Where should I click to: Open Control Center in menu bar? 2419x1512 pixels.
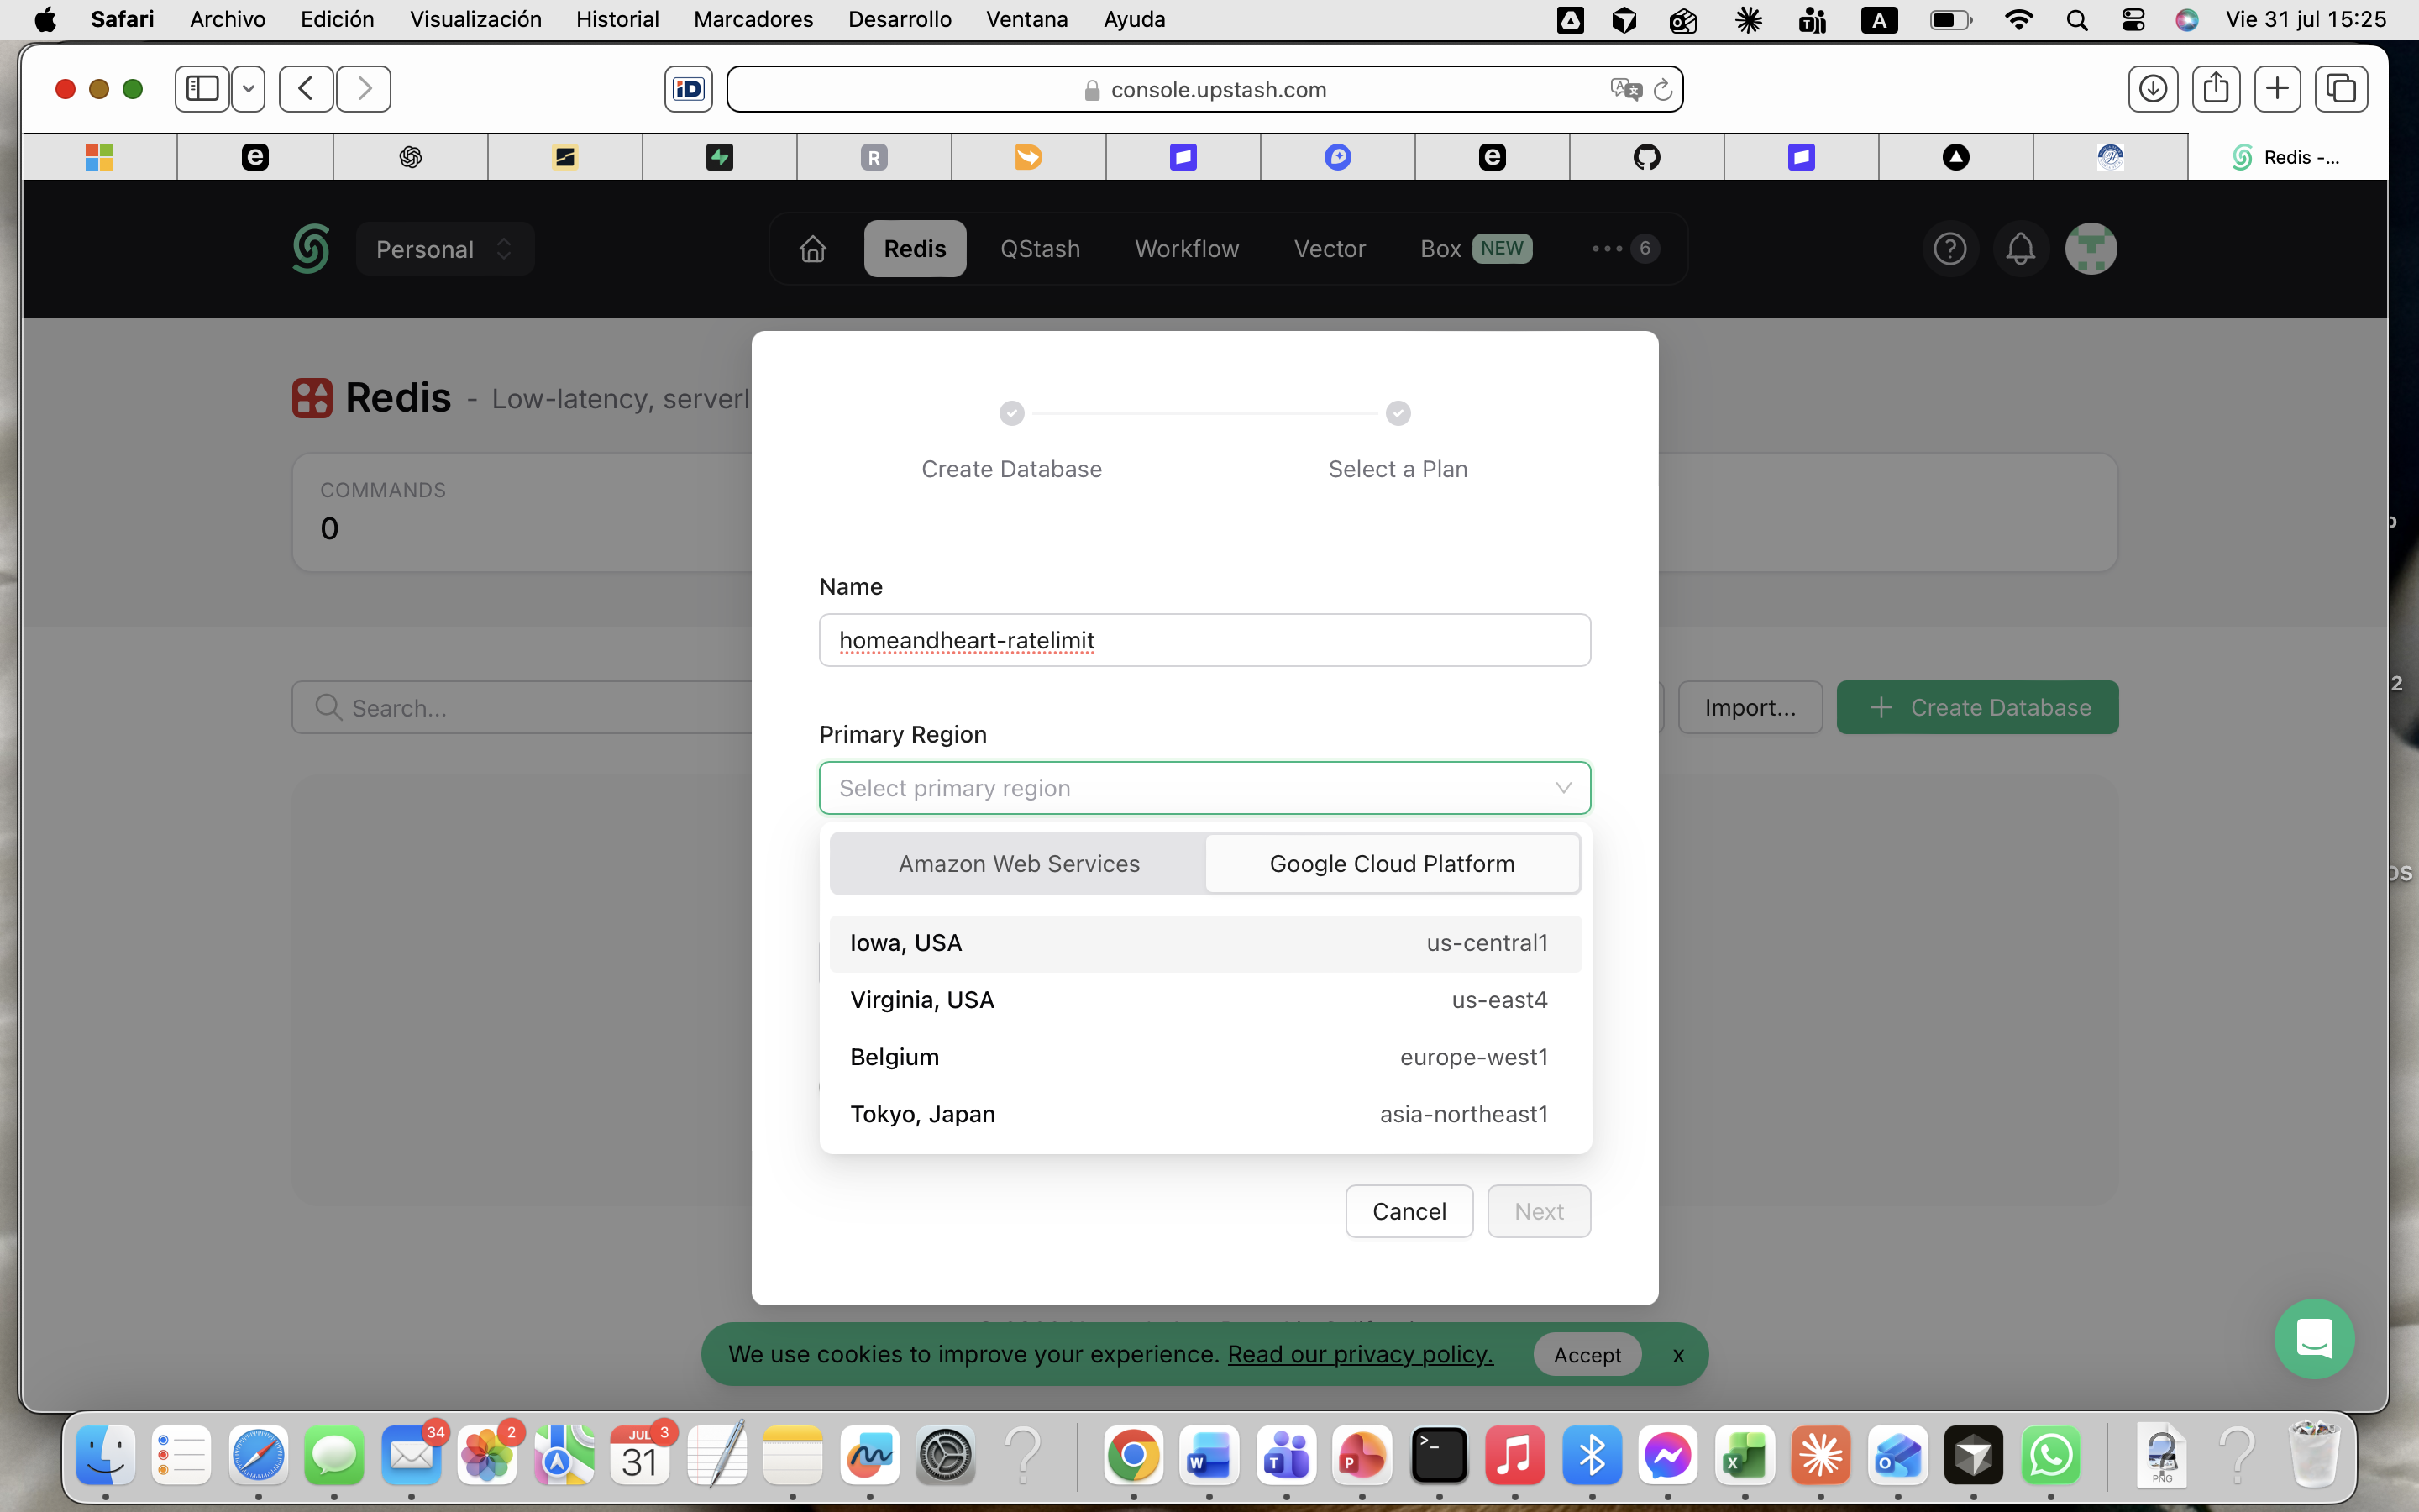tap(2133, 20)
